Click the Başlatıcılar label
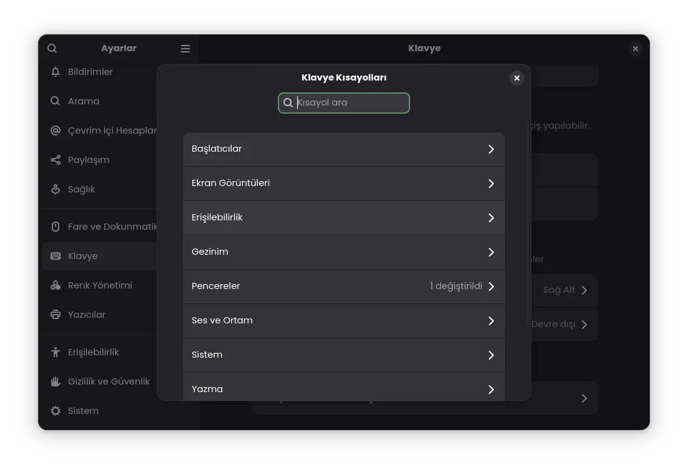Viewport: 688px width, 472px height. pos(217,149)
